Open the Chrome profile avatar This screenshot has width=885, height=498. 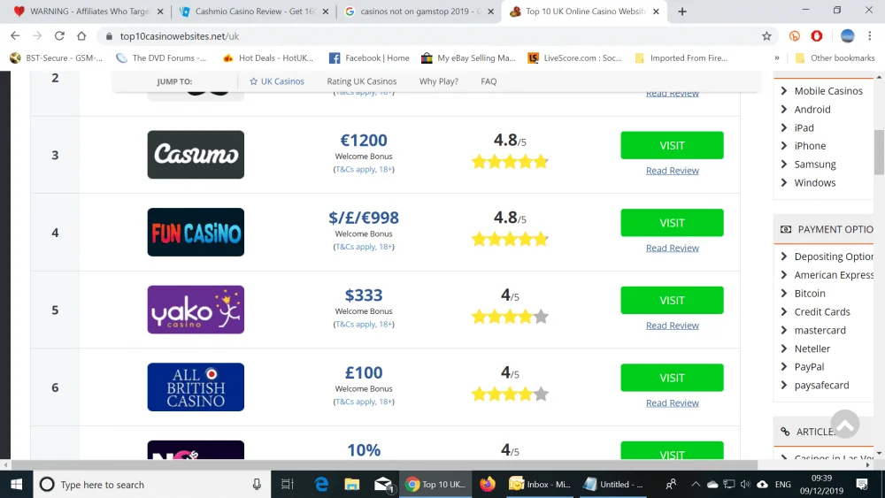[x=847, y=36]
